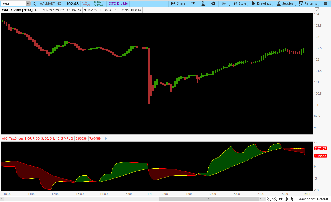Click the zoom out magnifier icon
The image size is (331, 202).
pos(269,199)
